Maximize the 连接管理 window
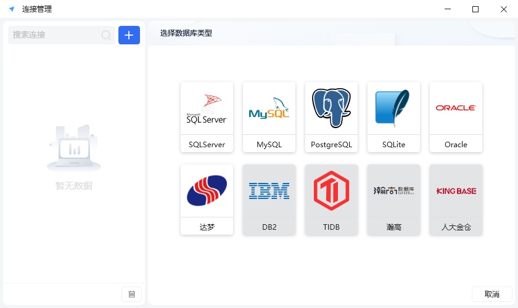518x308 pixels. tap(475, 9)
